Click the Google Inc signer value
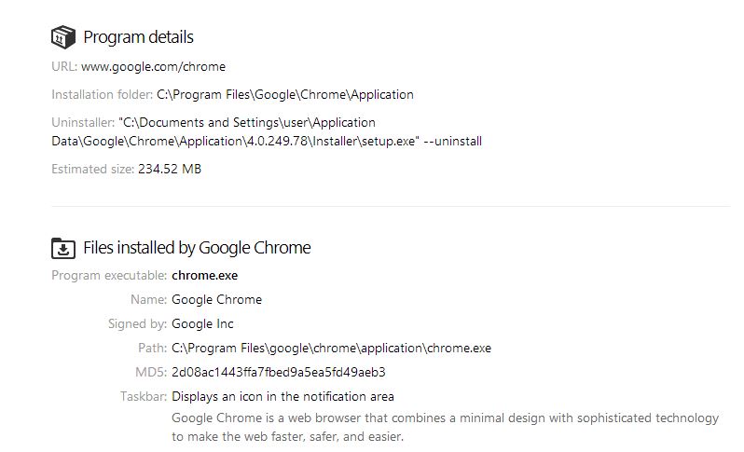Viewport: 744px width, 452px height. pyautogui.click(x=202, y=323)
